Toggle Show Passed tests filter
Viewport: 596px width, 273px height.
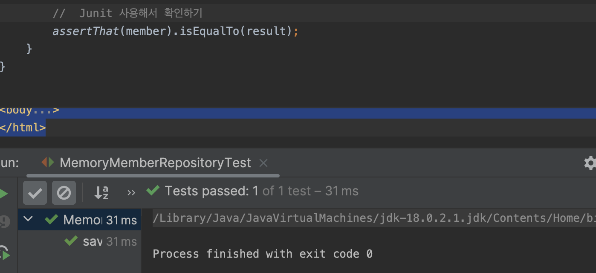(x=35, y=193)
